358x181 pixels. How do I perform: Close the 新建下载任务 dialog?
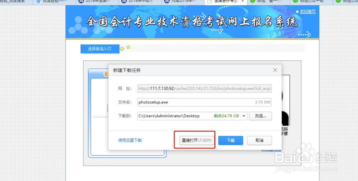click(x=275, y=70)
